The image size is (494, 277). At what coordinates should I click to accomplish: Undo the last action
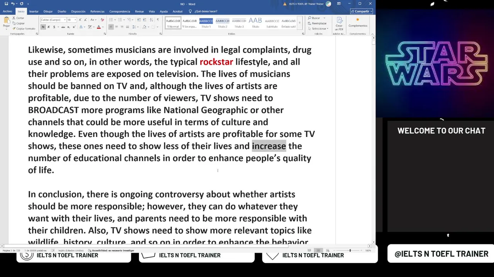[x=12, y=4]
